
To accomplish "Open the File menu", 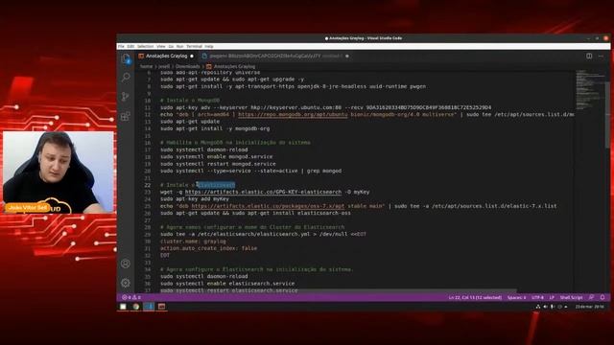I will (x=122, y=47).
